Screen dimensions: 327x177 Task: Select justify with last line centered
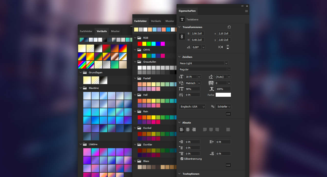[x=211, y=130]
